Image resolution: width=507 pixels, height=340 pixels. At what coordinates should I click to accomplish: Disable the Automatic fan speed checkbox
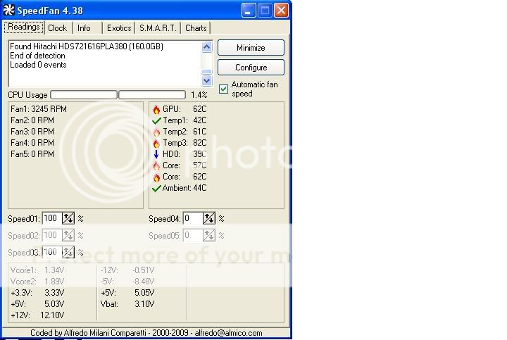click(x=224, y=89)
